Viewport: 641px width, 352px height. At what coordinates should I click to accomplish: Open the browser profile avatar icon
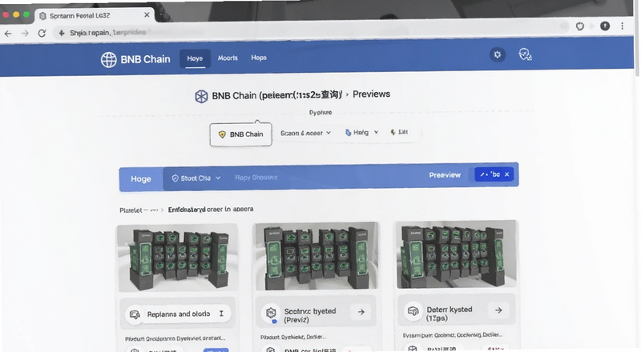pyautogui.click(x=605, y=26)
